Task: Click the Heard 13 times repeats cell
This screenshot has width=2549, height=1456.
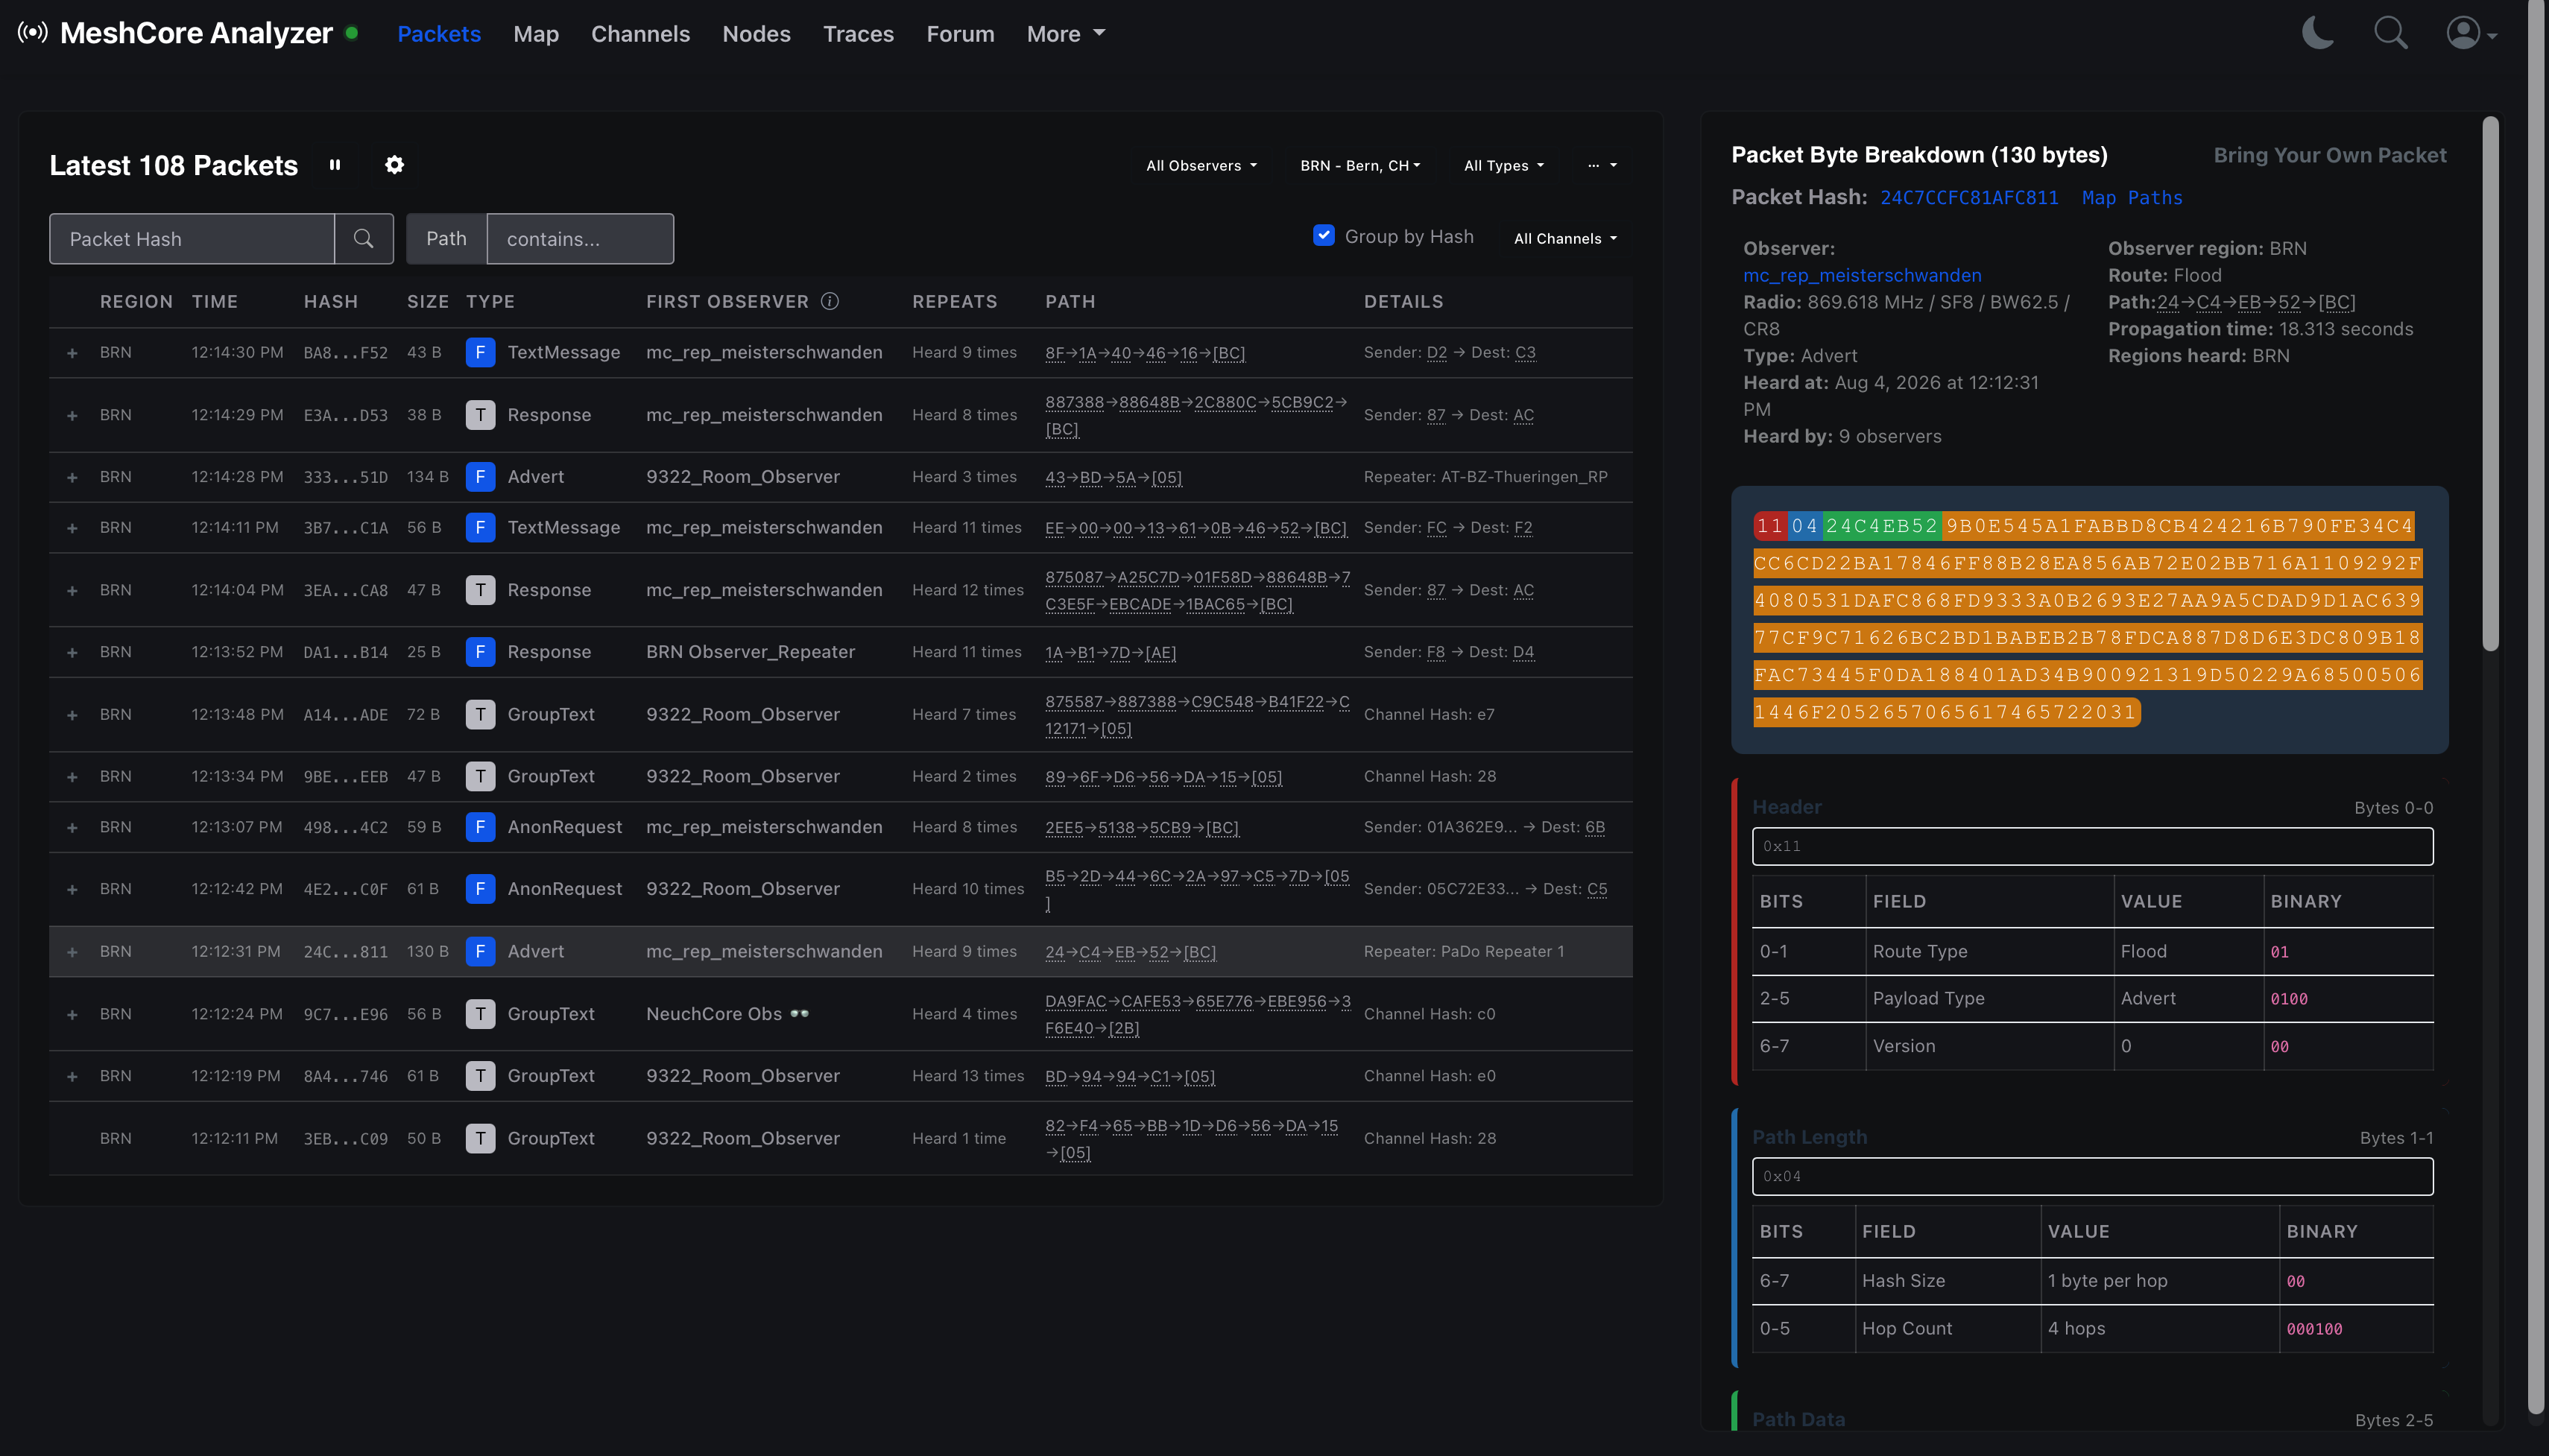Action: [x=967, y=1076]
